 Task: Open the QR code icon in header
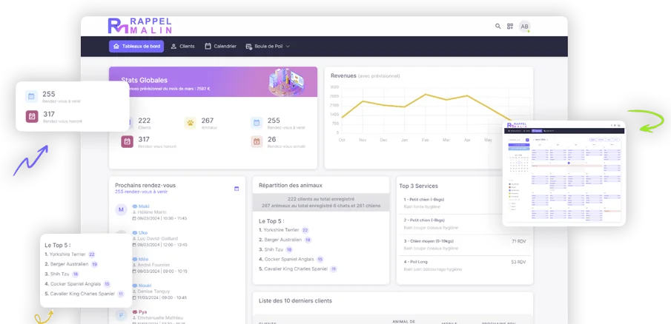(510, 27)
